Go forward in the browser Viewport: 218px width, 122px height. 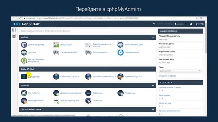click(17, 18)
